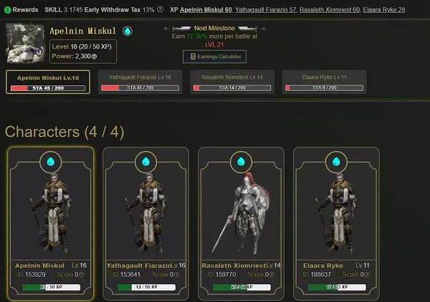This screenshot has width=430, height=302.
Task: Open the Early Withdraw Tax help icon
Action: coord(161,9)
